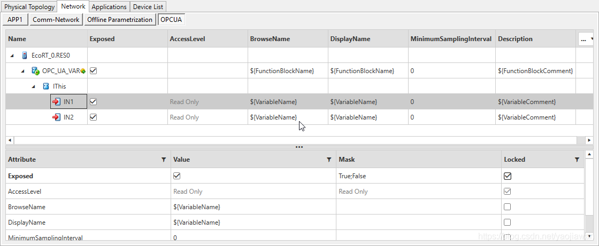Uncheck Exposed for the OPC_UA_VAR row
Viewport: 599px width, 246px height.
94,70
